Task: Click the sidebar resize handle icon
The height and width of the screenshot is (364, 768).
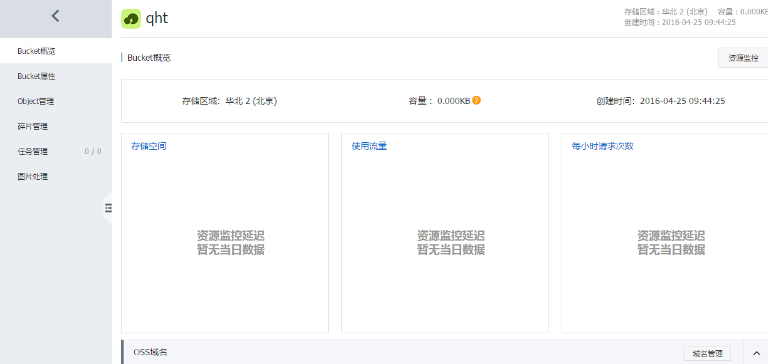Action: point(108,209)
